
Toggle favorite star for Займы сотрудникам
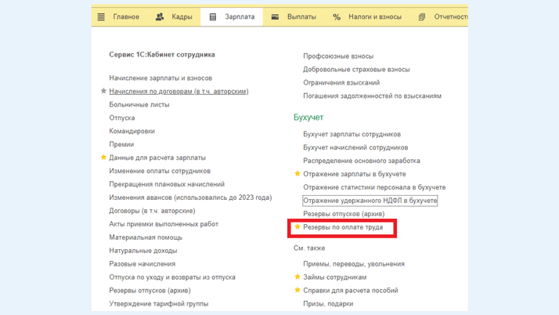pos(298,277)
